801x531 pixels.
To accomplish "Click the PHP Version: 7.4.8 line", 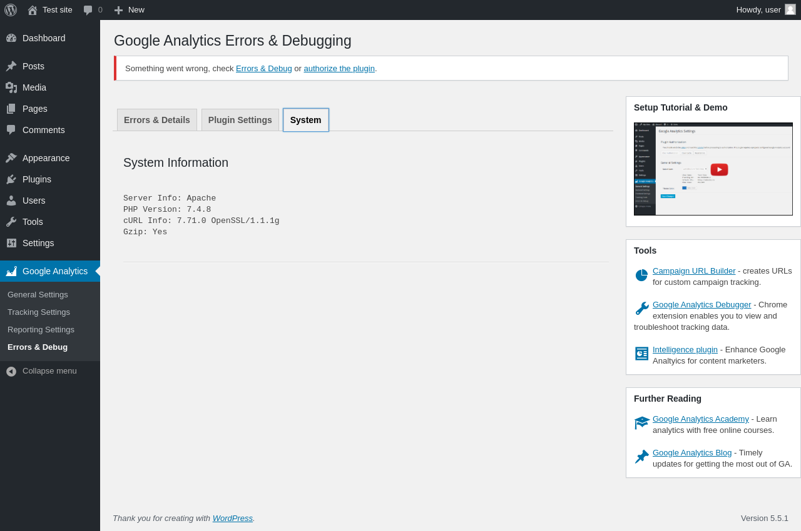I will point(167,210).
